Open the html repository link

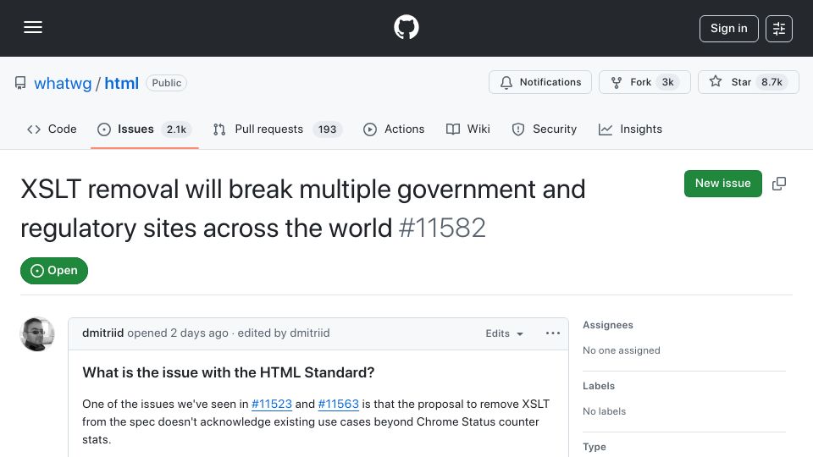click(121, 83)
